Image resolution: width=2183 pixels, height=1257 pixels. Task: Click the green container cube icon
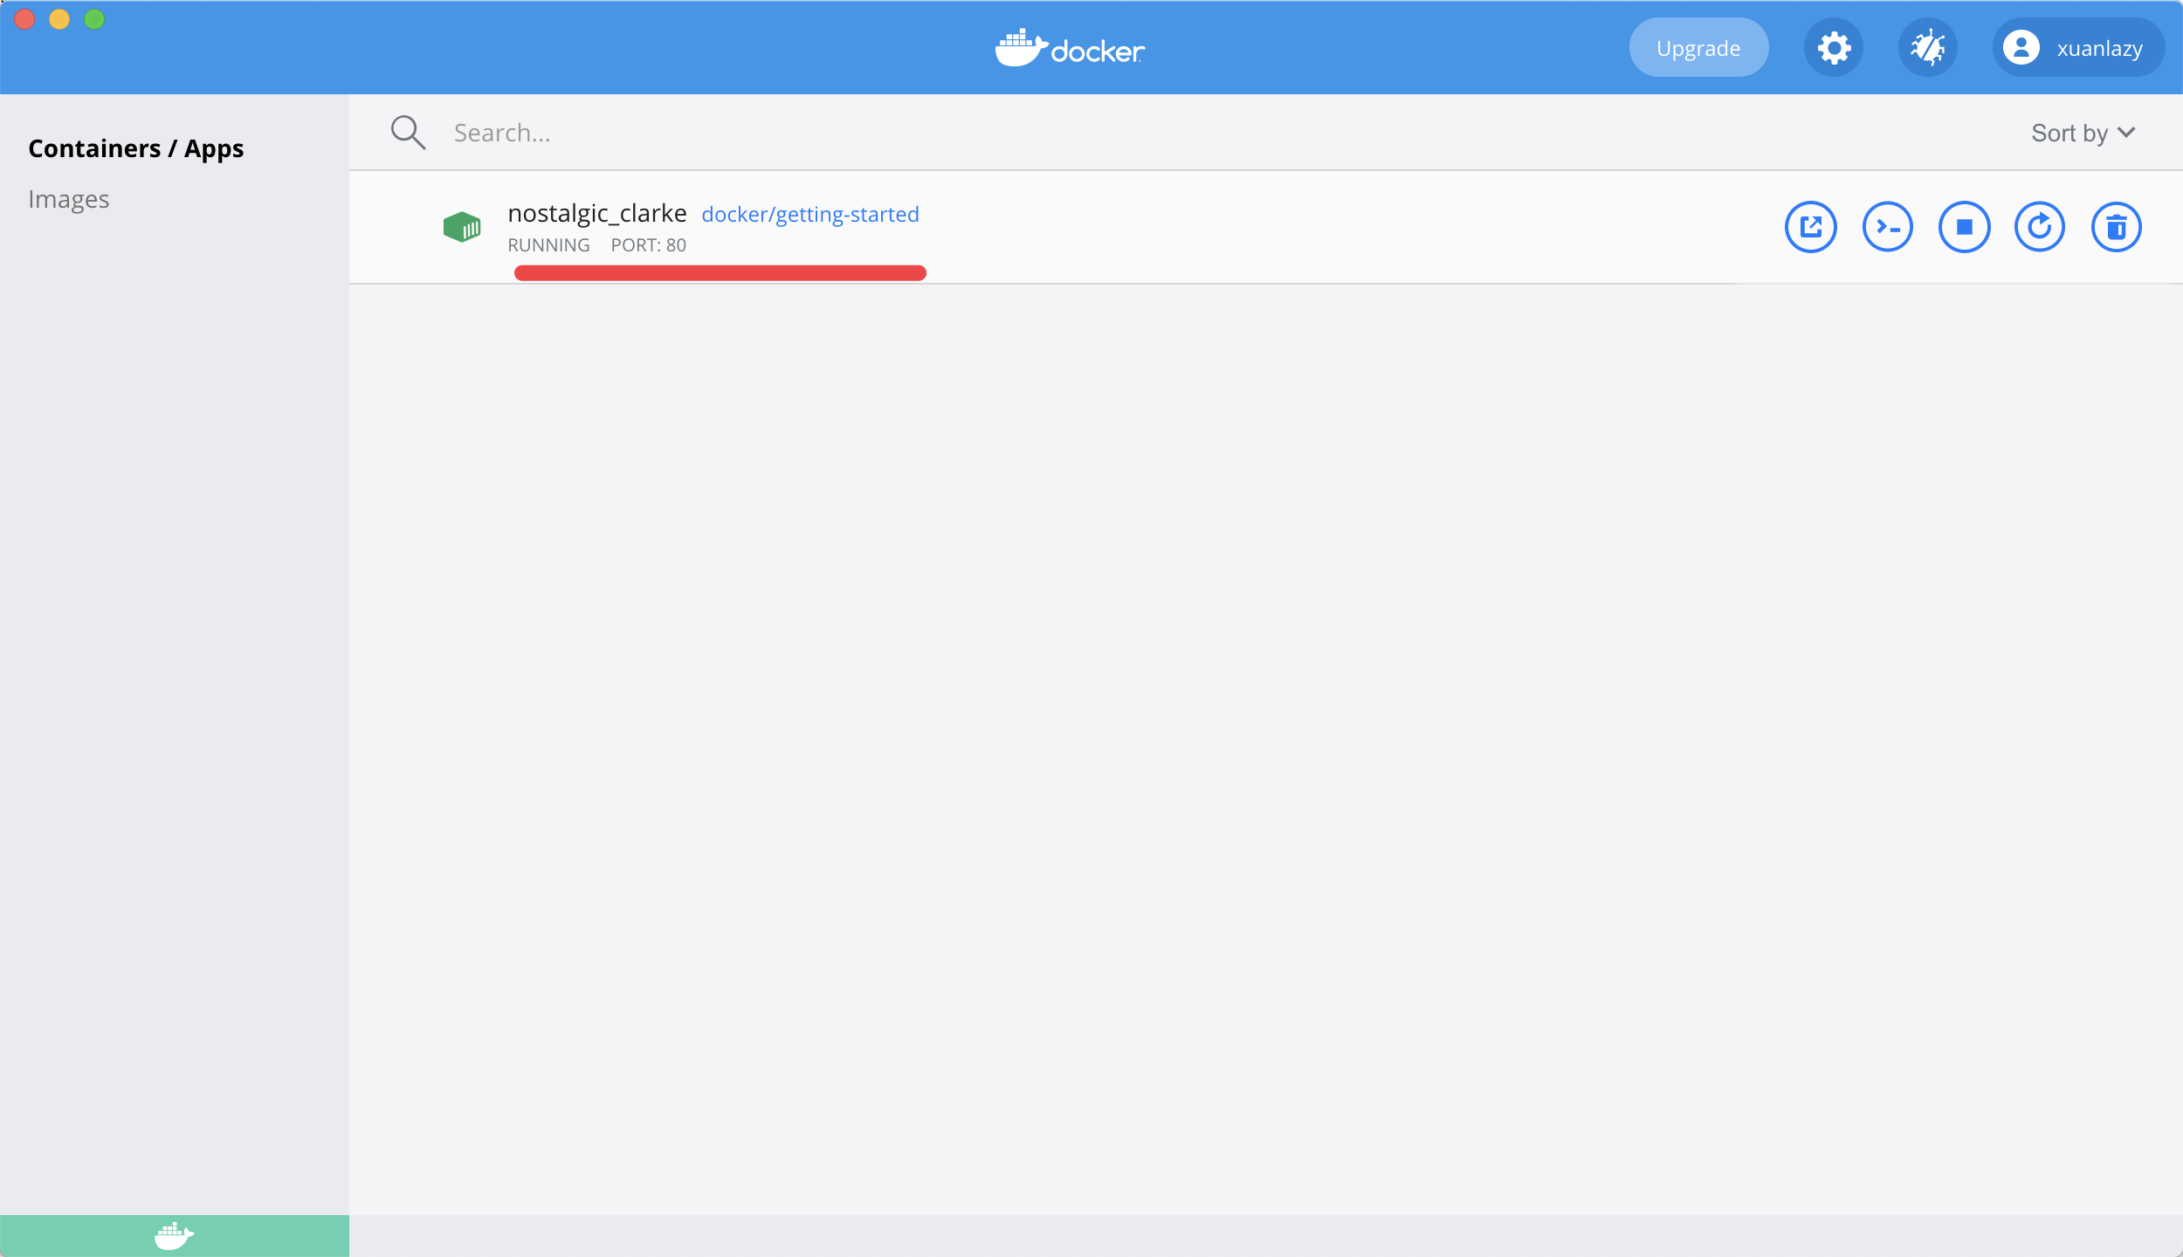(462, 227)
